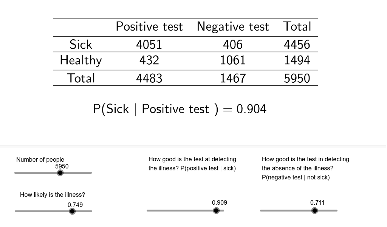Click the 'How likely is the illness?' slider handle
Image resolution: width=387 pixels, height=227 pixels.
(72, 211)
